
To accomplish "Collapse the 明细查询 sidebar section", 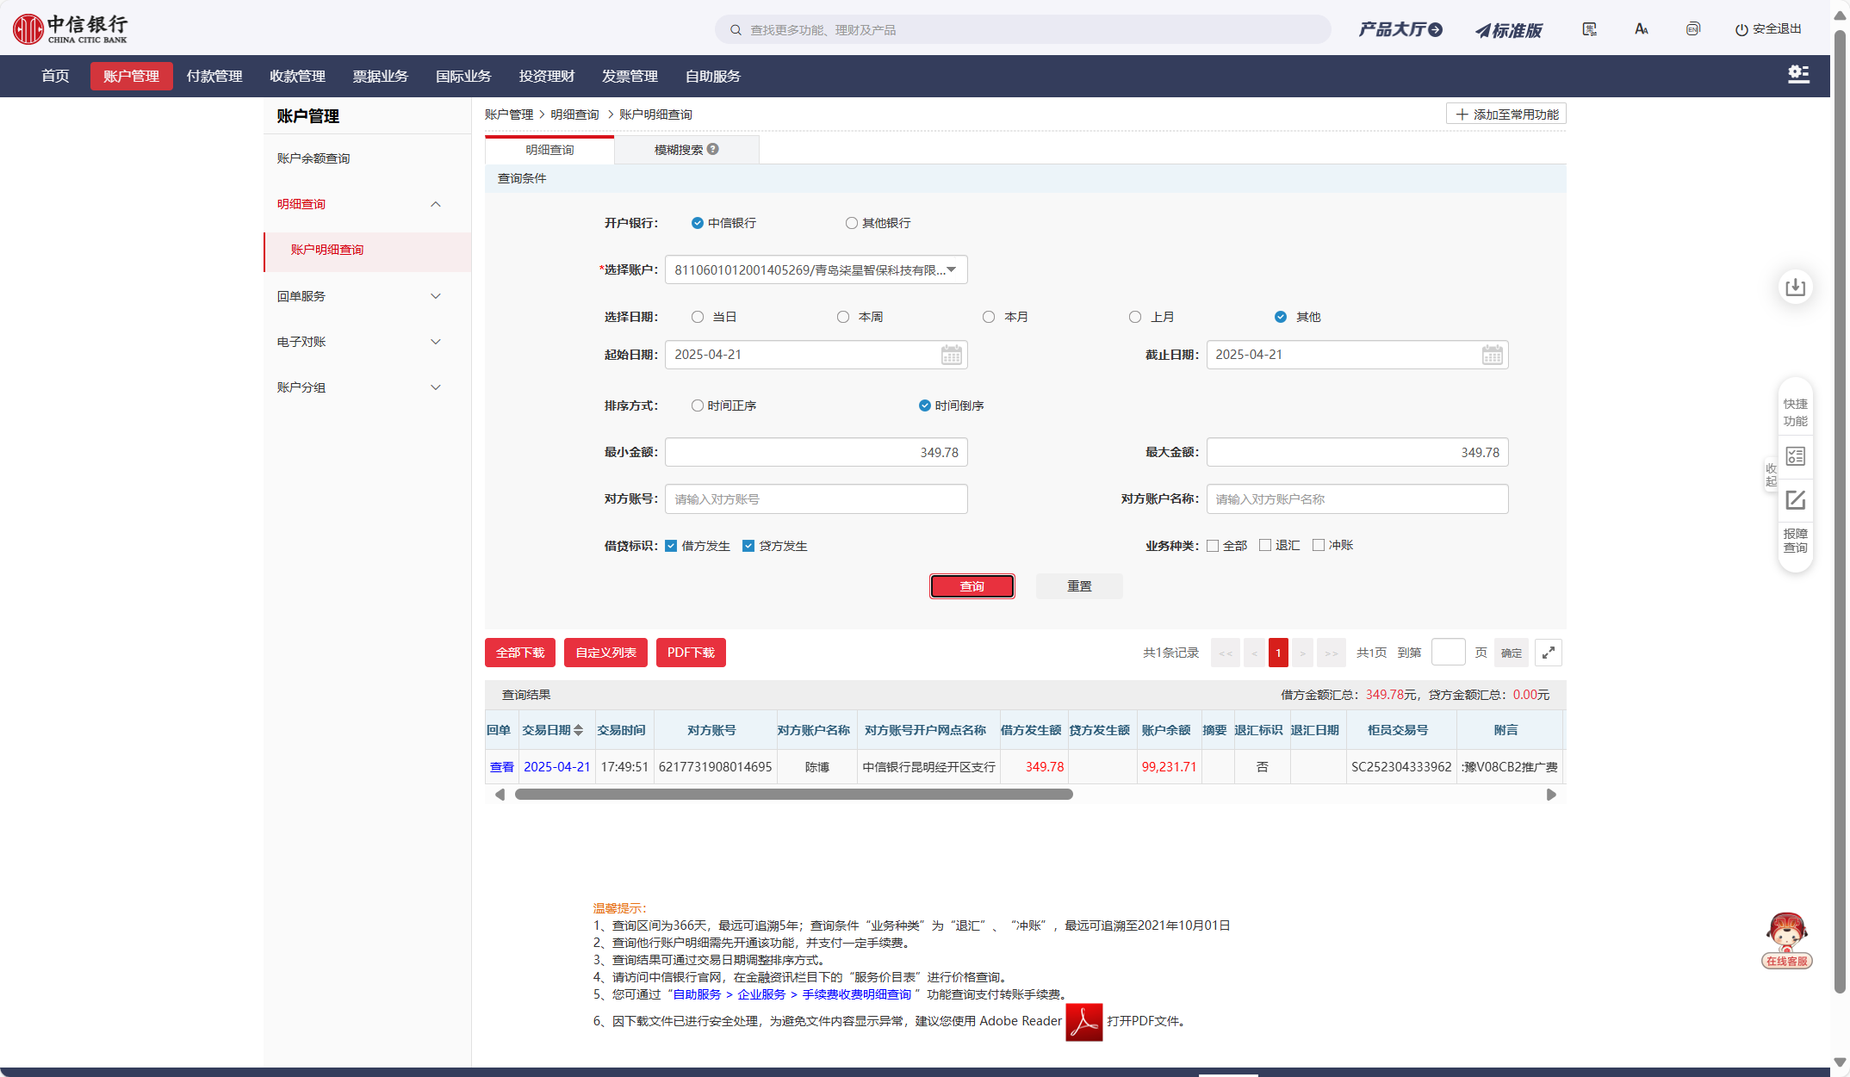I will [x=435, y=204].
